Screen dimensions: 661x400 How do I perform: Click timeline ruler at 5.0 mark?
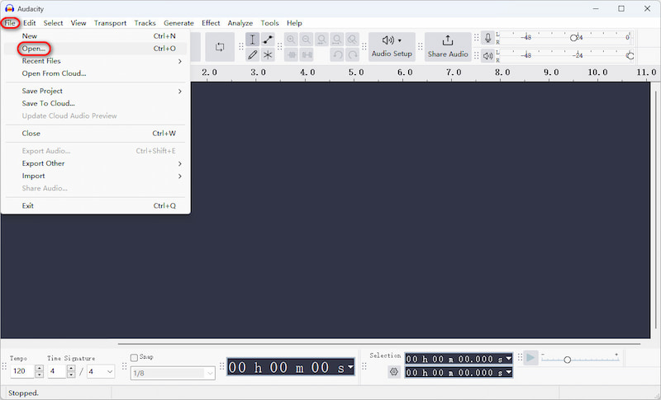click(x=356, y=73)
